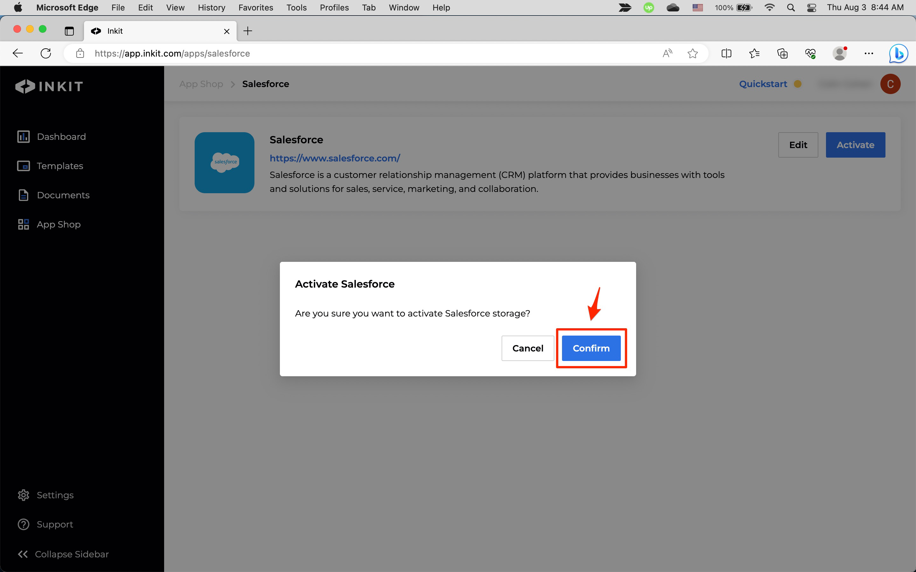Open the user avatar menu
This screenshot has height=572, width=916.
pyautogui.click(x=890, y=84)
